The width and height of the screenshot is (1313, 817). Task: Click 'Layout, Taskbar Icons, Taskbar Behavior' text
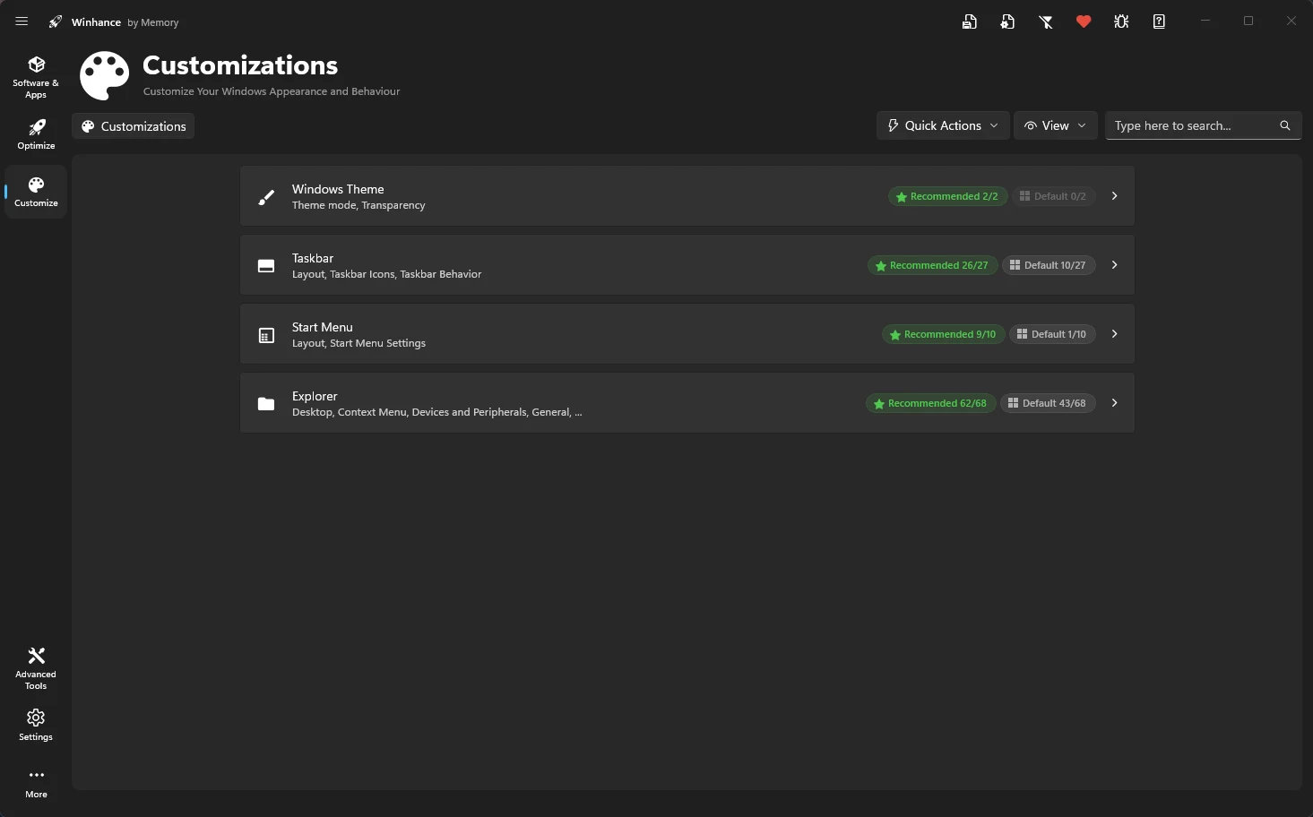coord(386,274)
